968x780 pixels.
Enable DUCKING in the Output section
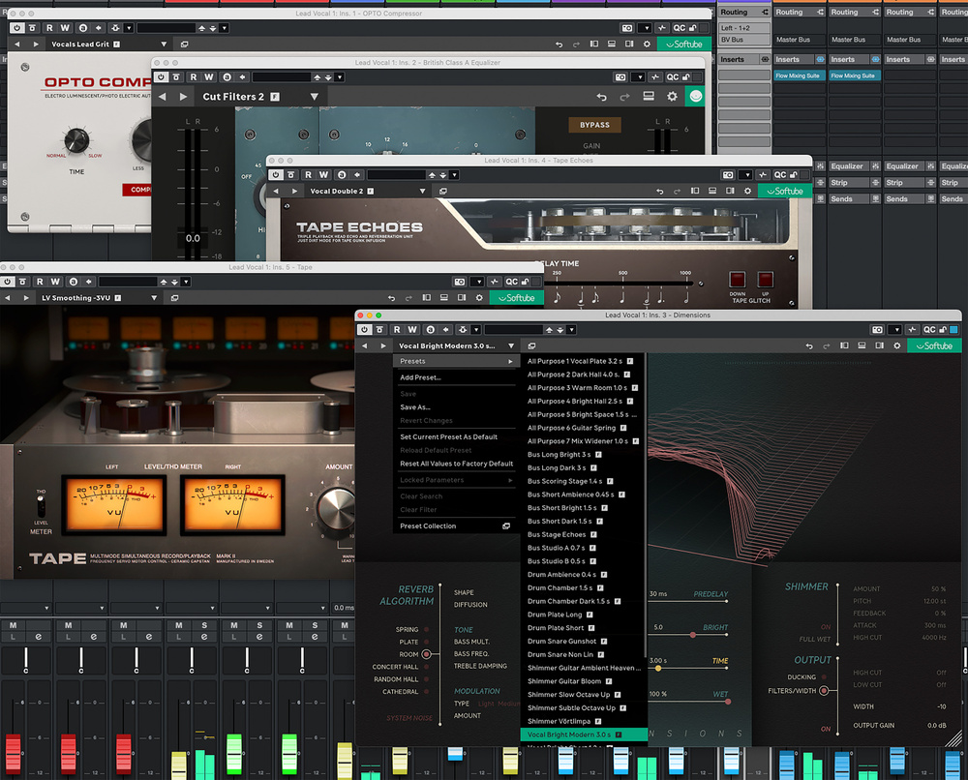(825, 677)
